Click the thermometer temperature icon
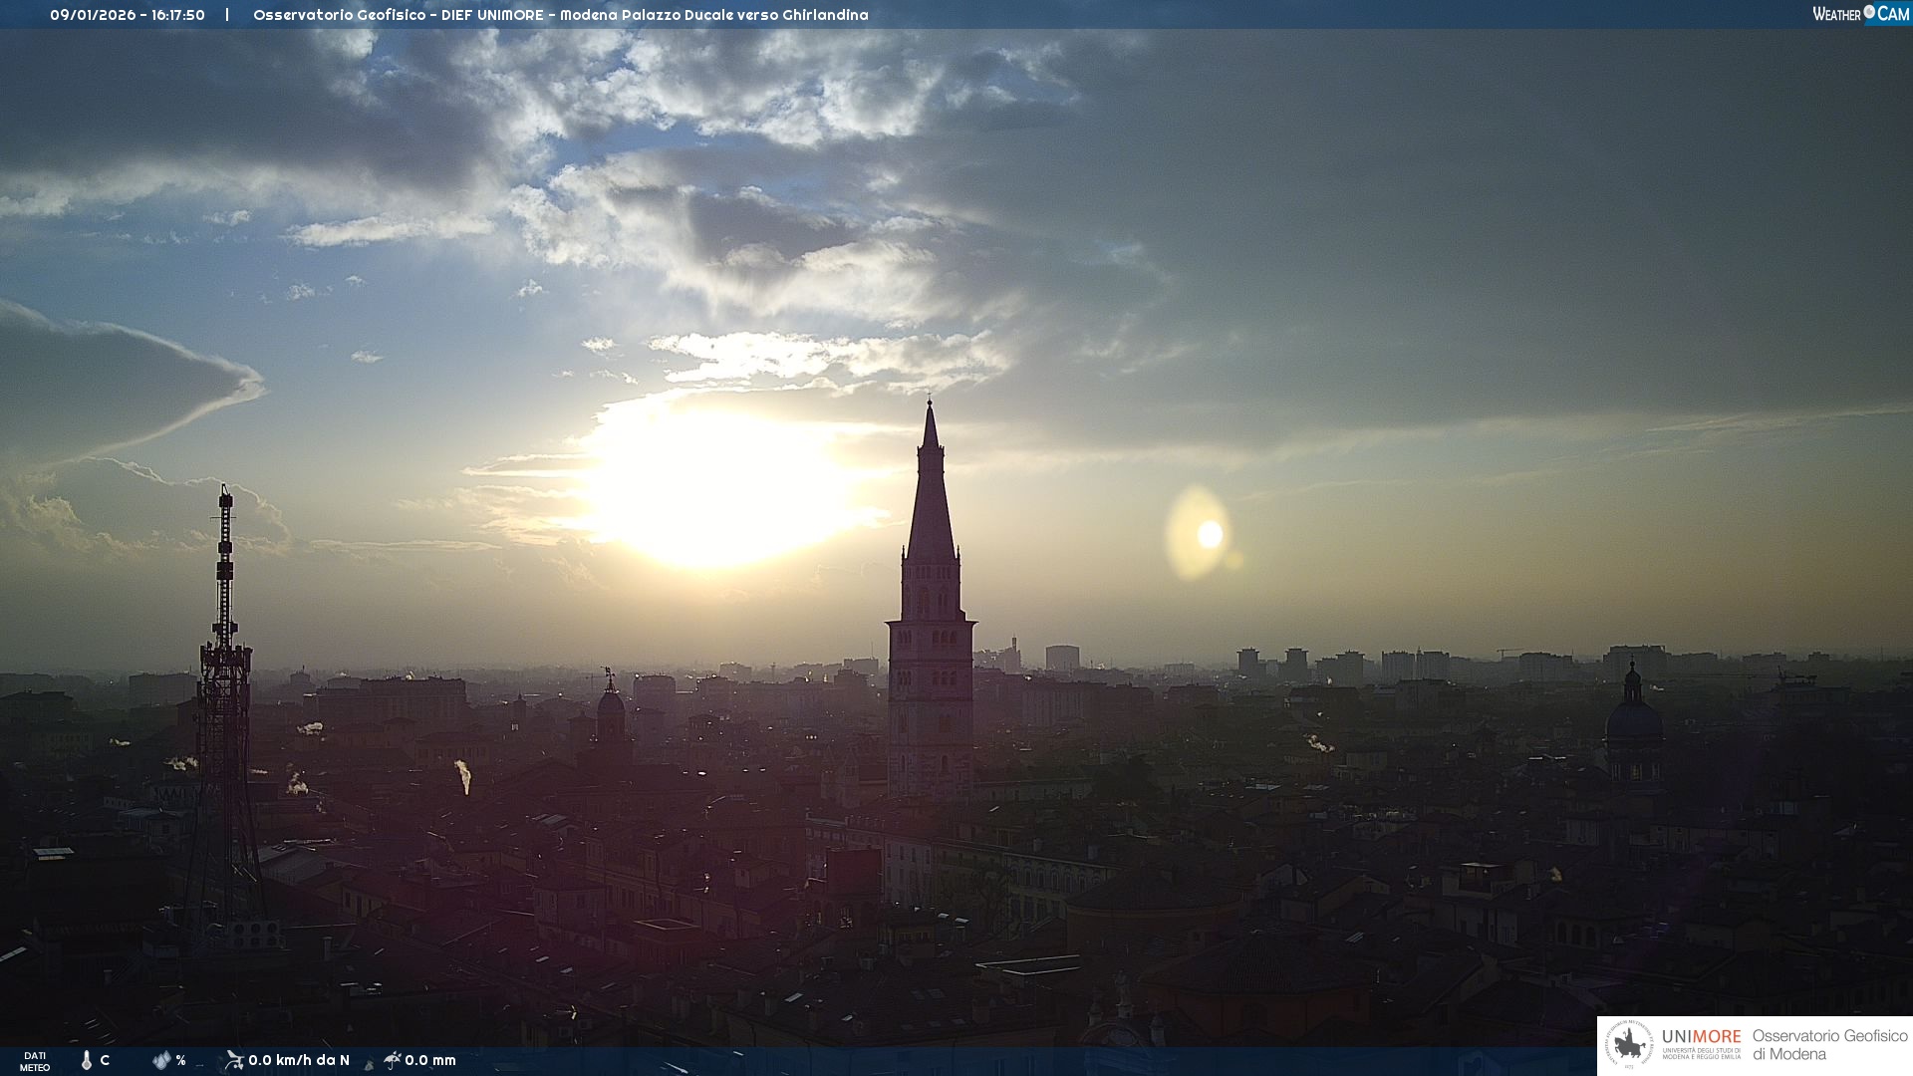 (x=87, y=1060)
